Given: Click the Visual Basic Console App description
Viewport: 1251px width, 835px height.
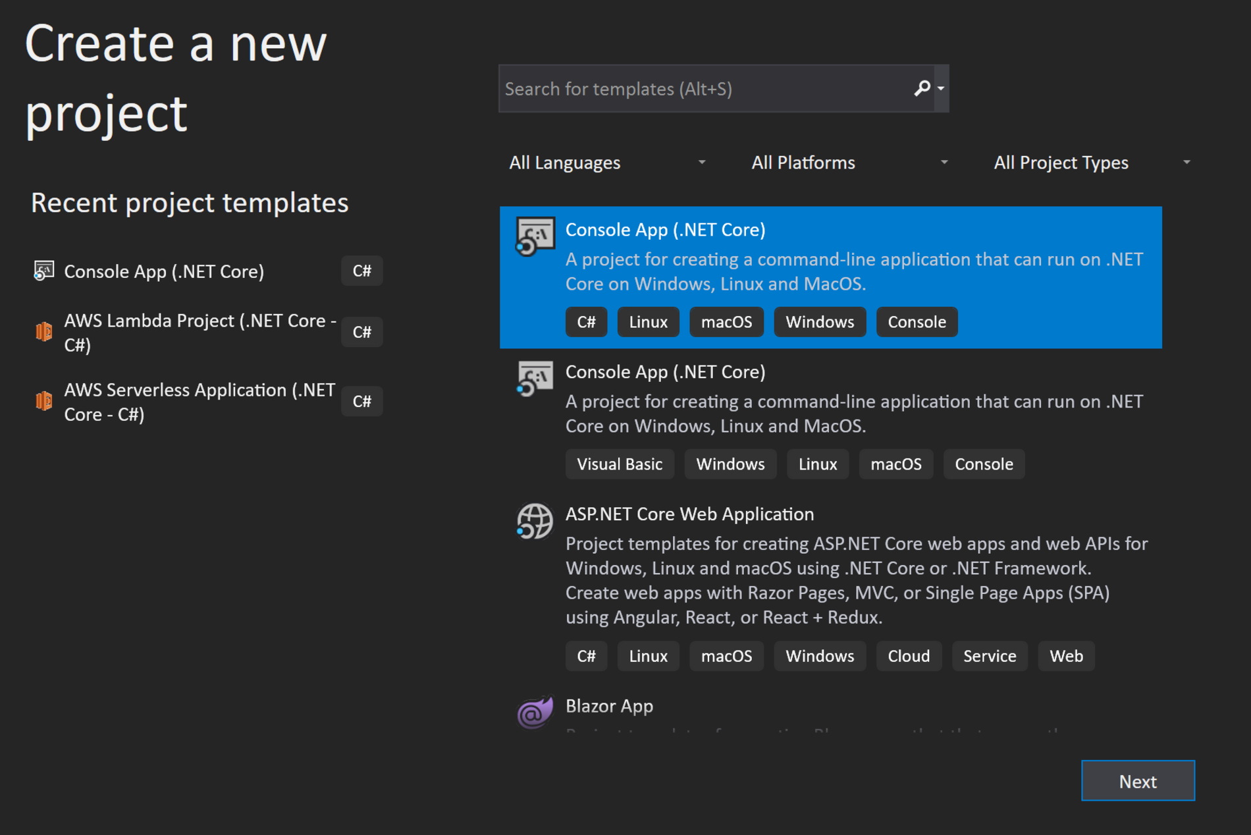Looking at the screenshot, I should point(854,414).
